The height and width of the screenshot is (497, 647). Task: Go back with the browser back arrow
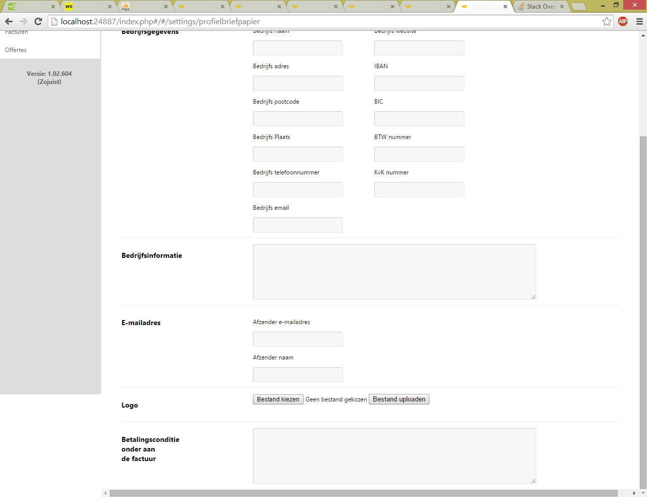pyautogui.click(x=9, y=21)
